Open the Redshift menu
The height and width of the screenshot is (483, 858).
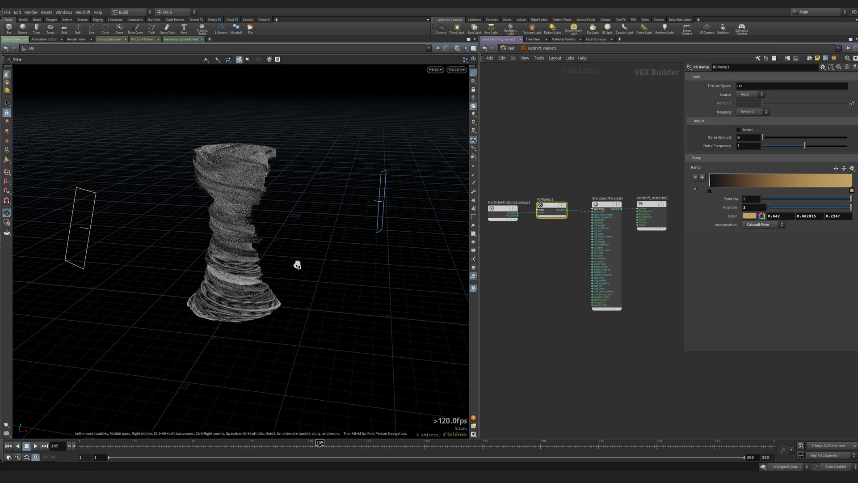click(83, 12)
